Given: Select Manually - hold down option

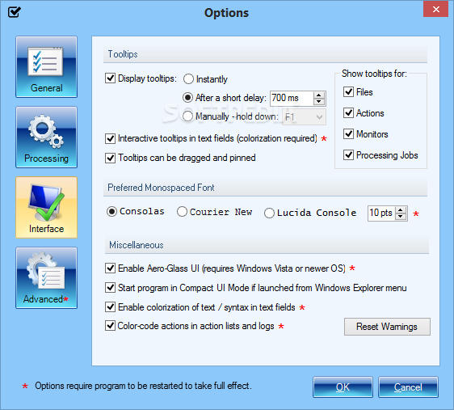Looking at the screenshot, I should point(187,116).
